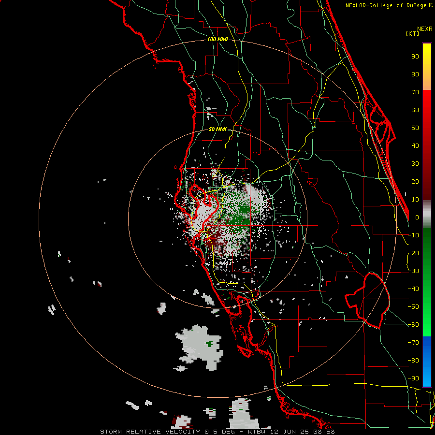This screenshot has width=435, height=435.
Task: Click the 20 value on the velocity scale
Action: coord(415,182)
